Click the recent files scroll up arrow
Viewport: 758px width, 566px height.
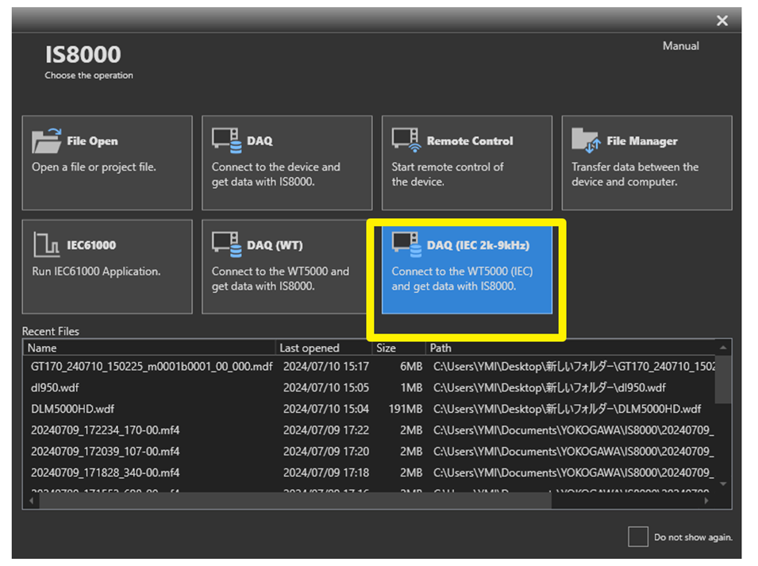(723, 348)
